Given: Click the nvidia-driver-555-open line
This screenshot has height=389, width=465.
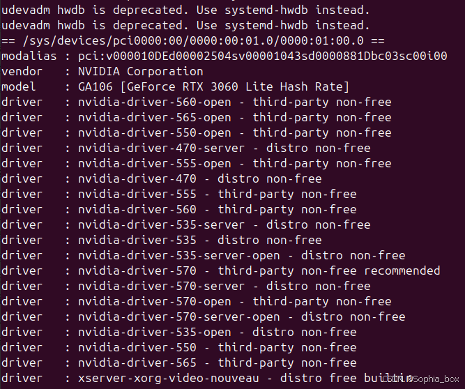Looking at the screenshot, I should tap(197, 164).
